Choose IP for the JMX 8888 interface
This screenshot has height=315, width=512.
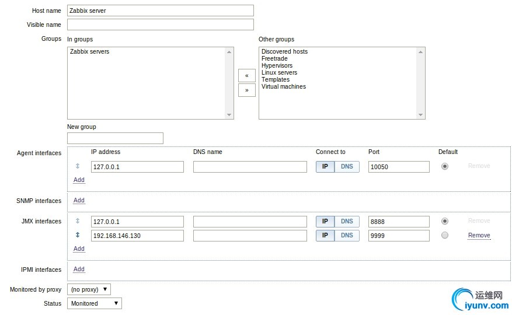(x=325, y=221)
